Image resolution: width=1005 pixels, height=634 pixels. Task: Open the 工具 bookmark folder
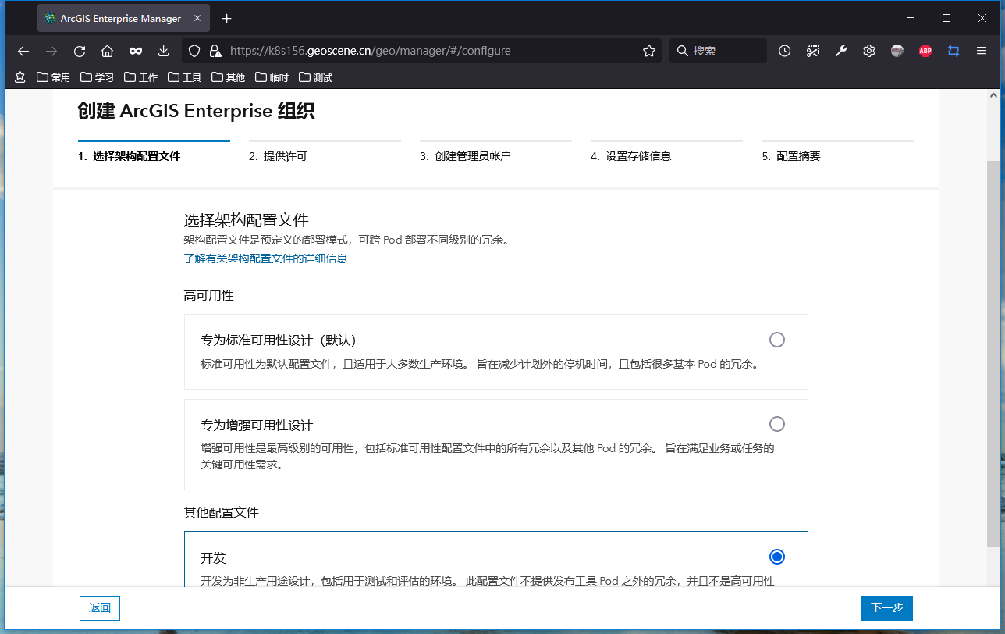tap(184, 77)
